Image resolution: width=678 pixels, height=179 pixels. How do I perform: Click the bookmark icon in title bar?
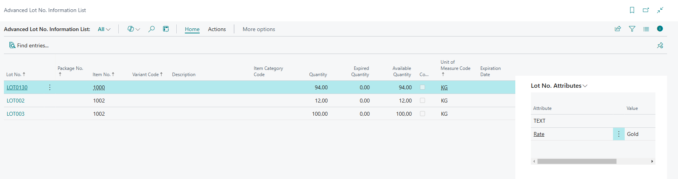click(x=632, y=10)
